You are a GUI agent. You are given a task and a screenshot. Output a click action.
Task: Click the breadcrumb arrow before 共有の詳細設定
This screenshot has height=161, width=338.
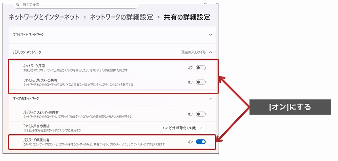tap(158, 17)
